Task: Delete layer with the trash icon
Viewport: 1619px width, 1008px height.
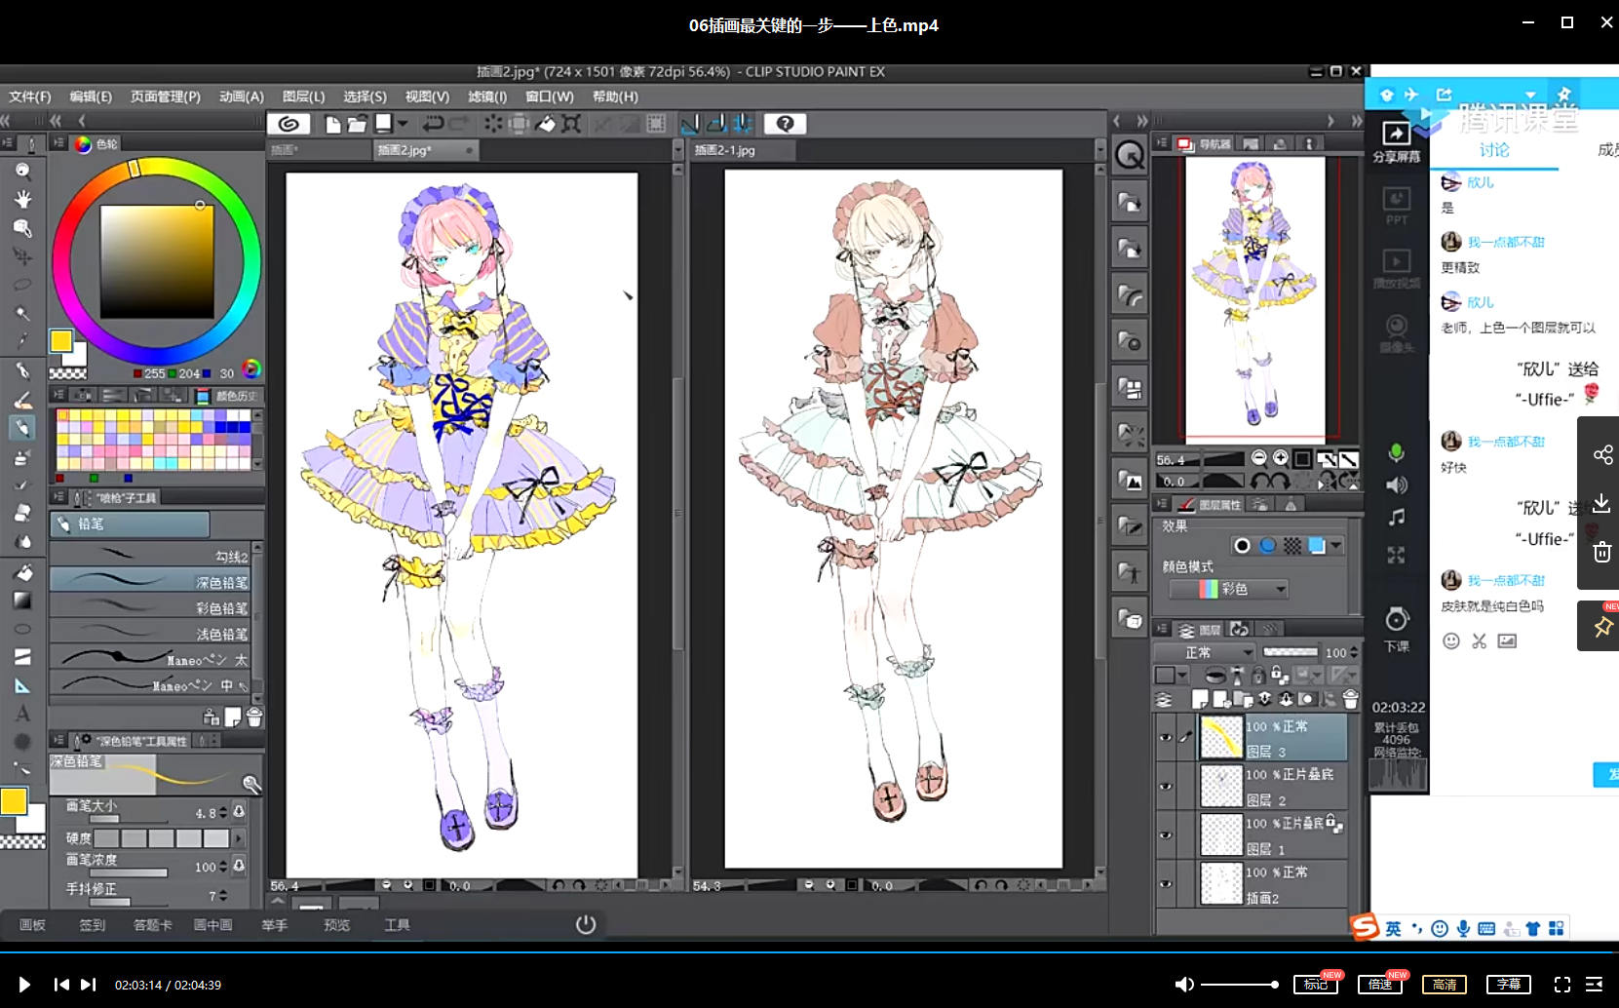Action: click(x=1350, y=699)
